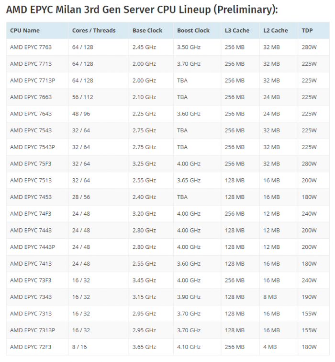Click the 240W TDP for EPYC 74F3
335x362 pixels.
click(x=309, y=213)
